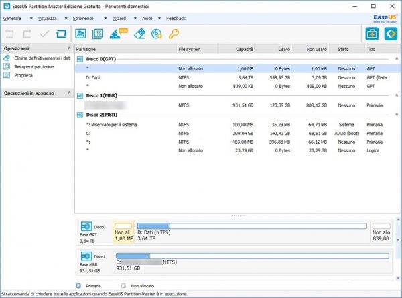402x298 pixels.
Task: Collapse the Operazioni in sospeso panel
Action: pos(69,93)
